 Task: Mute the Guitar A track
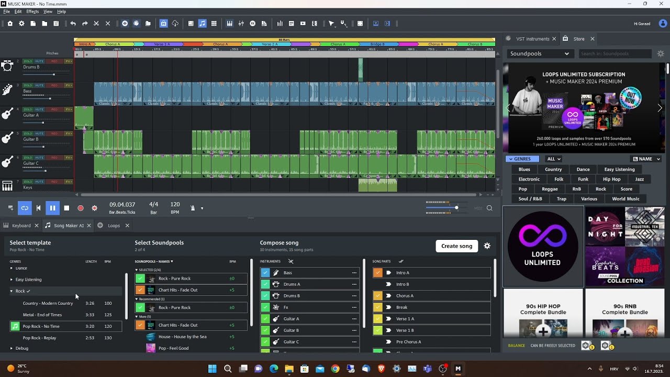tap(39, 109)
